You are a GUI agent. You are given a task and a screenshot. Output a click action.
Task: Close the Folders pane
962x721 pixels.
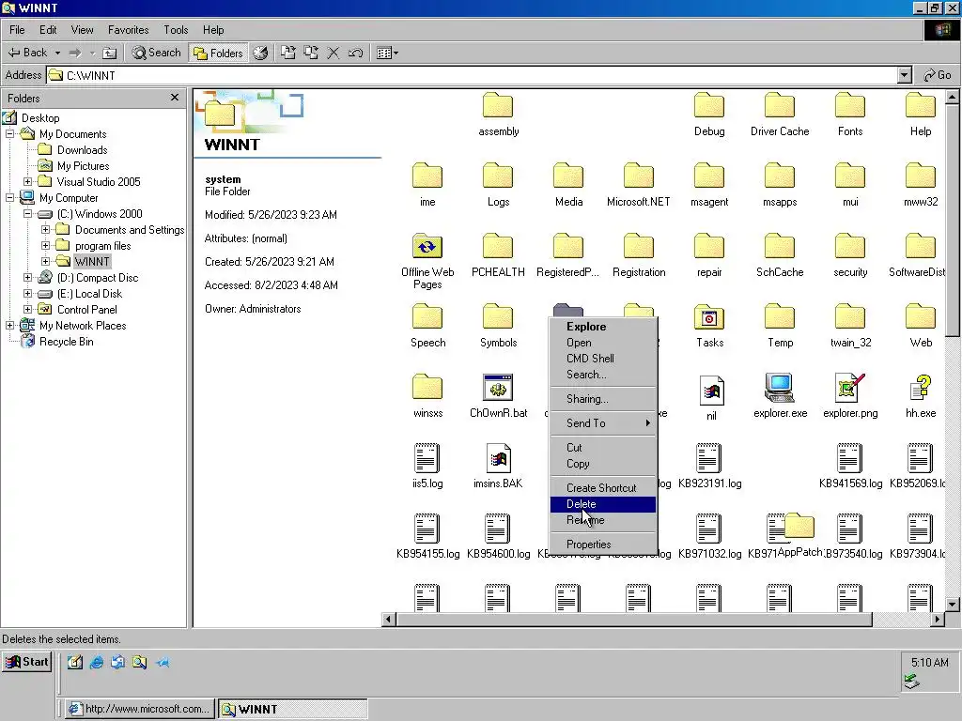[x=175, y=98]
